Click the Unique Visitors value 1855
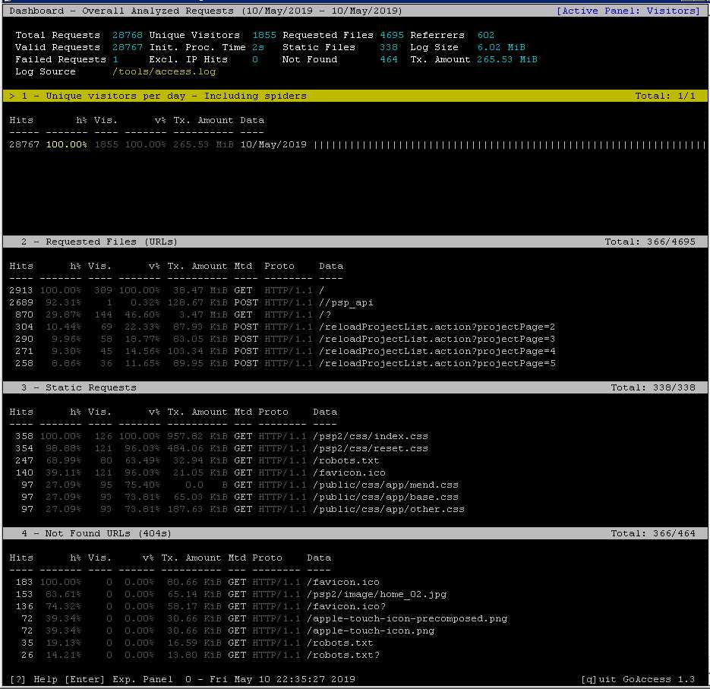Screen dimensions: 710x689 click(x=264, y=35)
